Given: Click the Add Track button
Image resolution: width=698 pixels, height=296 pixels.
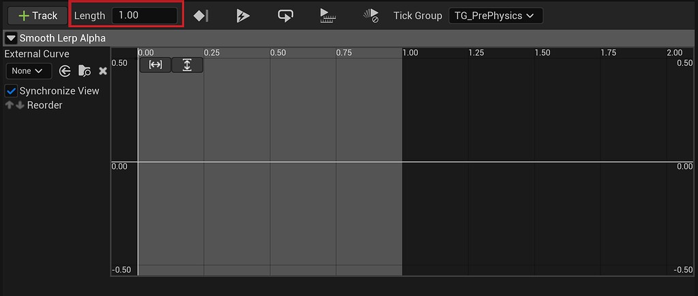Looking at the screenshot, I should [x=37, y=16].
